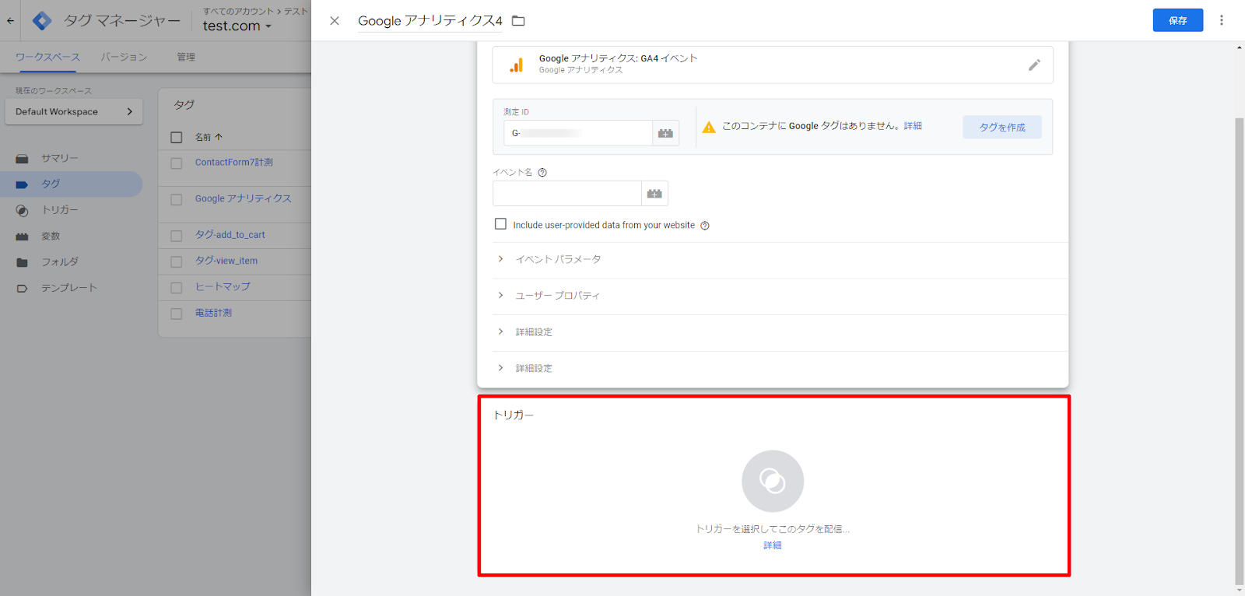
Task: Open the Google アナリティクス tag link
Action: [244, 199]
